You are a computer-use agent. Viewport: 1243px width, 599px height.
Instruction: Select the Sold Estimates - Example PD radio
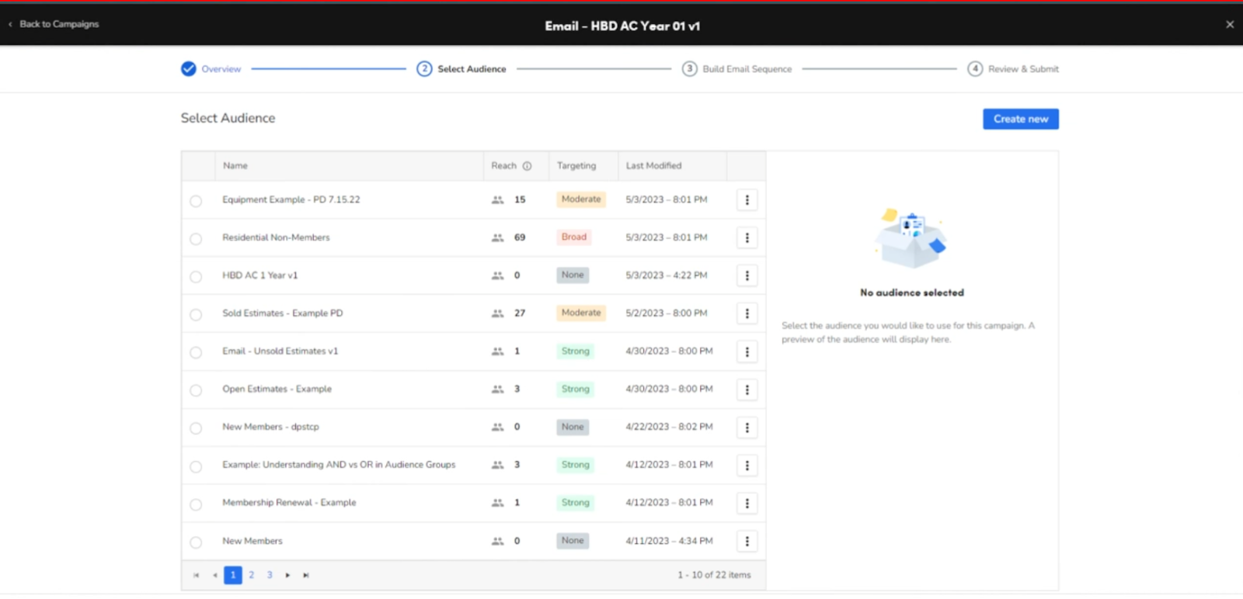[196, 315]
